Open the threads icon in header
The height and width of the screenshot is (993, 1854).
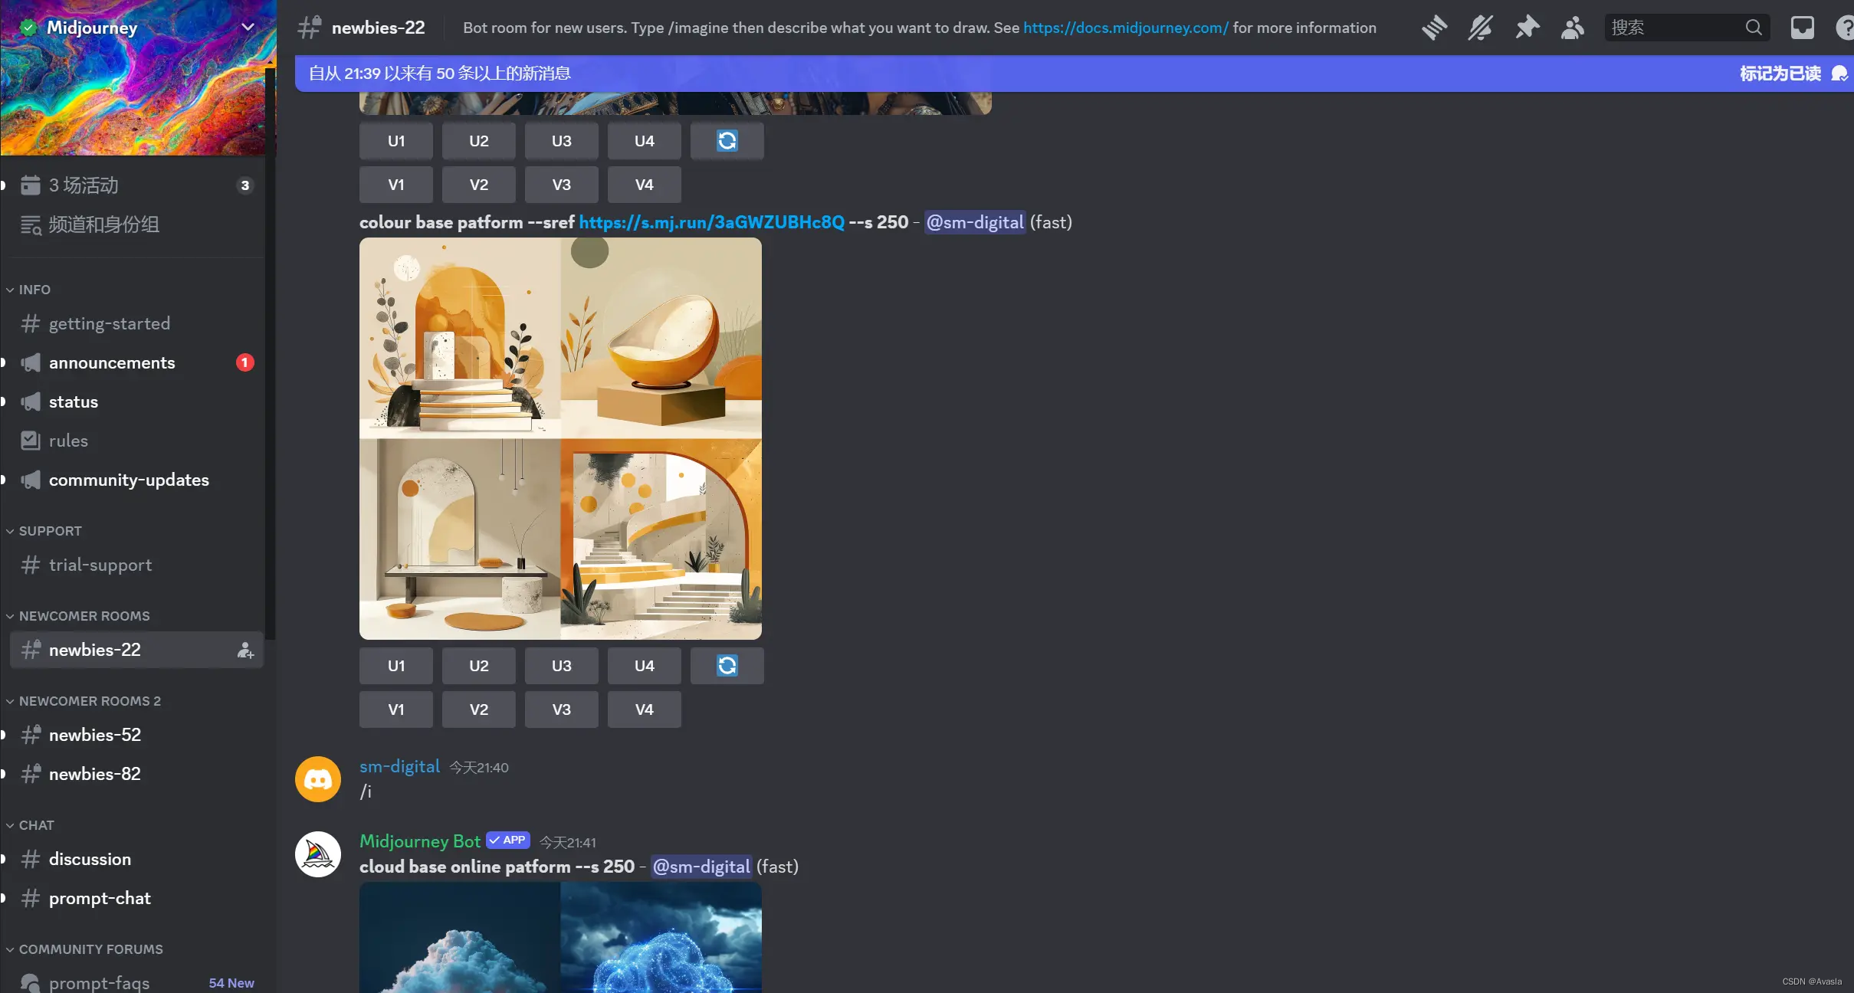pos(1433,28)
